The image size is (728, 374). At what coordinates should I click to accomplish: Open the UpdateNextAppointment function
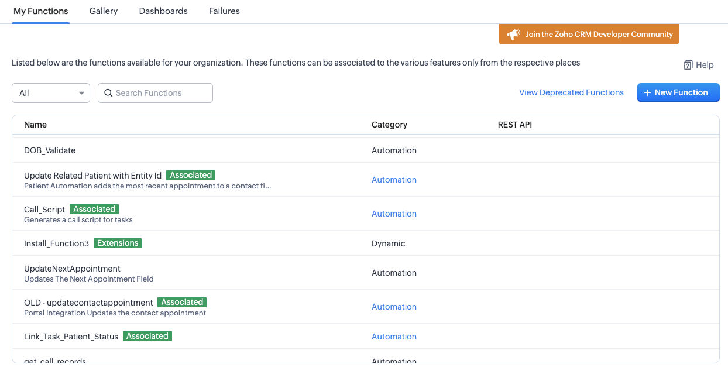pyautogui.click(x=72, y=269)
